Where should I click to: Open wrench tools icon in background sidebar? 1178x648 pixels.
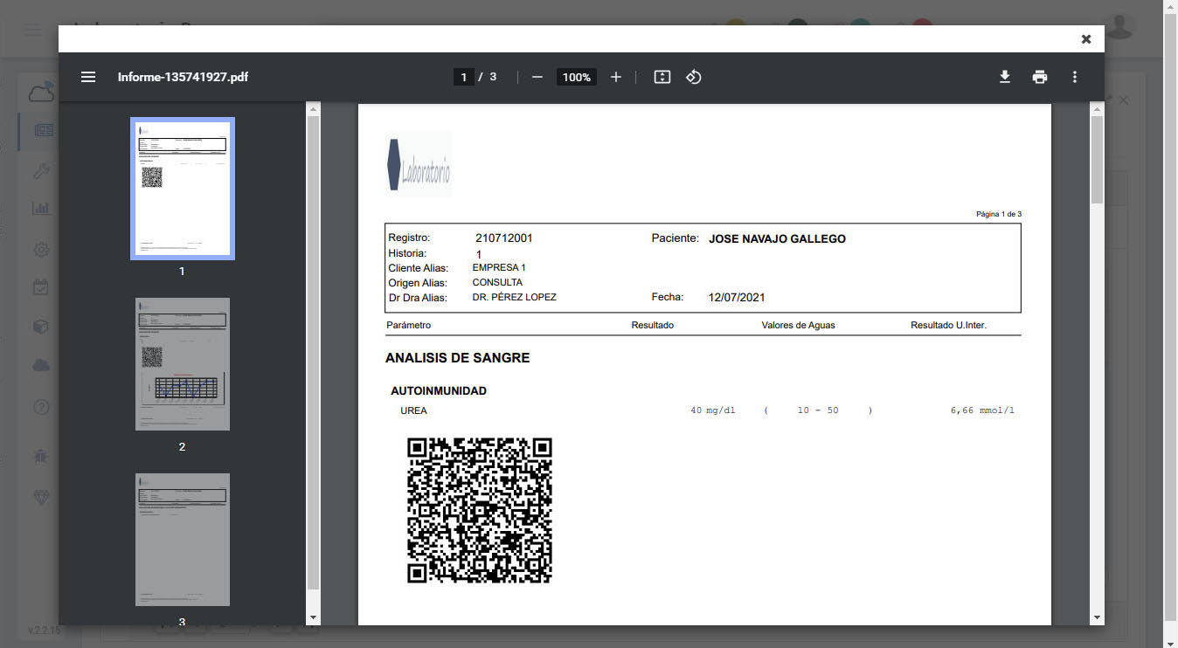click(x=41, y=171)
